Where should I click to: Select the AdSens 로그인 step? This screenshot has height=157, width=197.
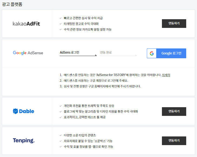pos(78,53)
